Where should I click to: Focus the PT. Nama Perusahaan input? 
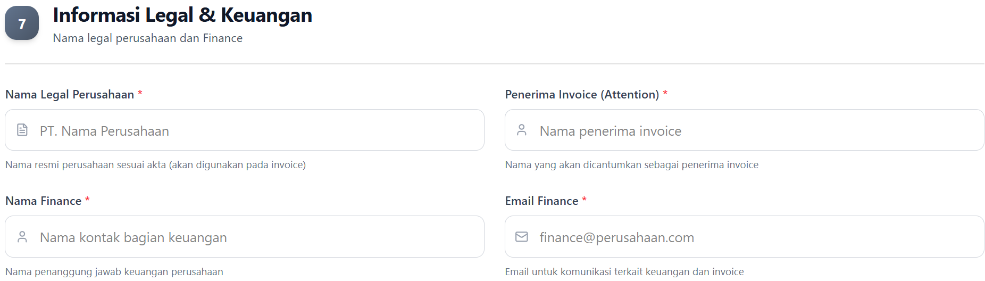255,130
